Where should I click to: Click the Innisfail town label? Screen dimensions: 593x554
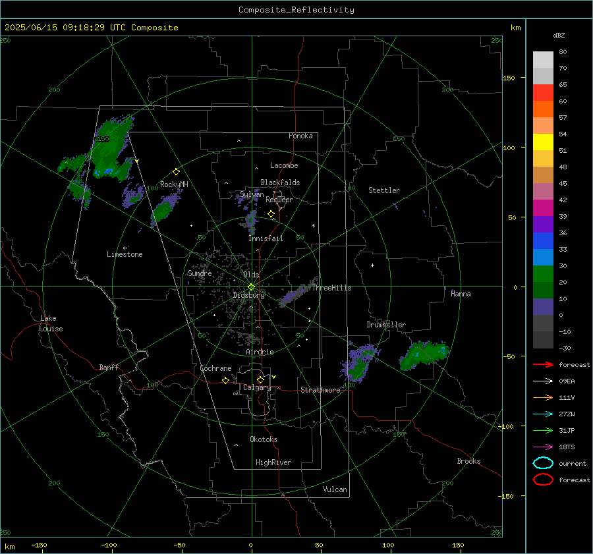tap(266, 238)
